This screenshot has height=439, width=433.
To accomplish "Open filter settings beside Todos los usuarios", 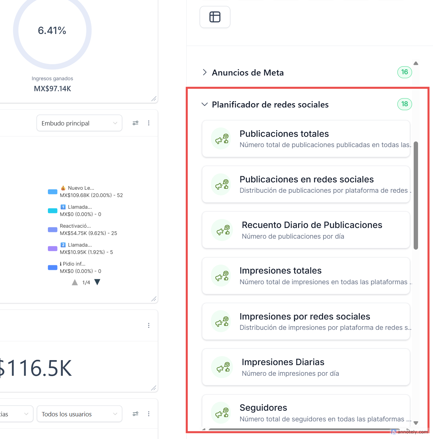I will click(x=135, y=414).
